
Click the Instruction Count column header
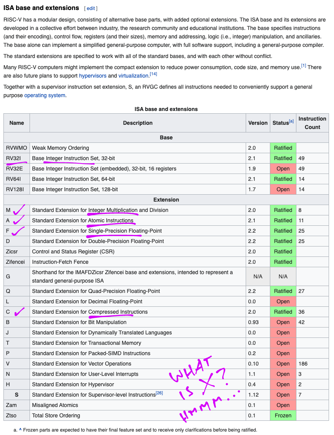[x=312, y=123]
